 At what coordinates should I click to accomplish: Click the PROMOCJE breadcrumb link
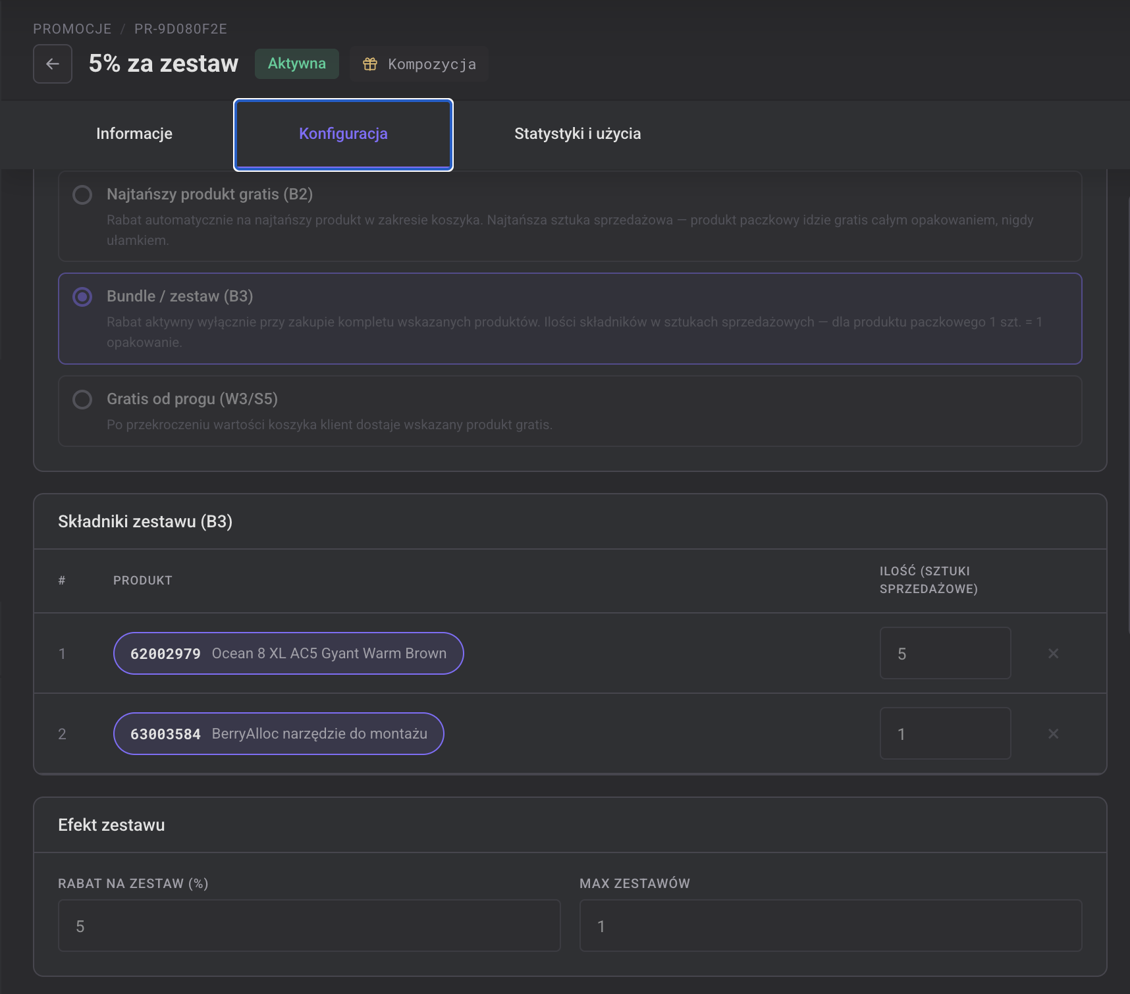(x=72, y=29)
